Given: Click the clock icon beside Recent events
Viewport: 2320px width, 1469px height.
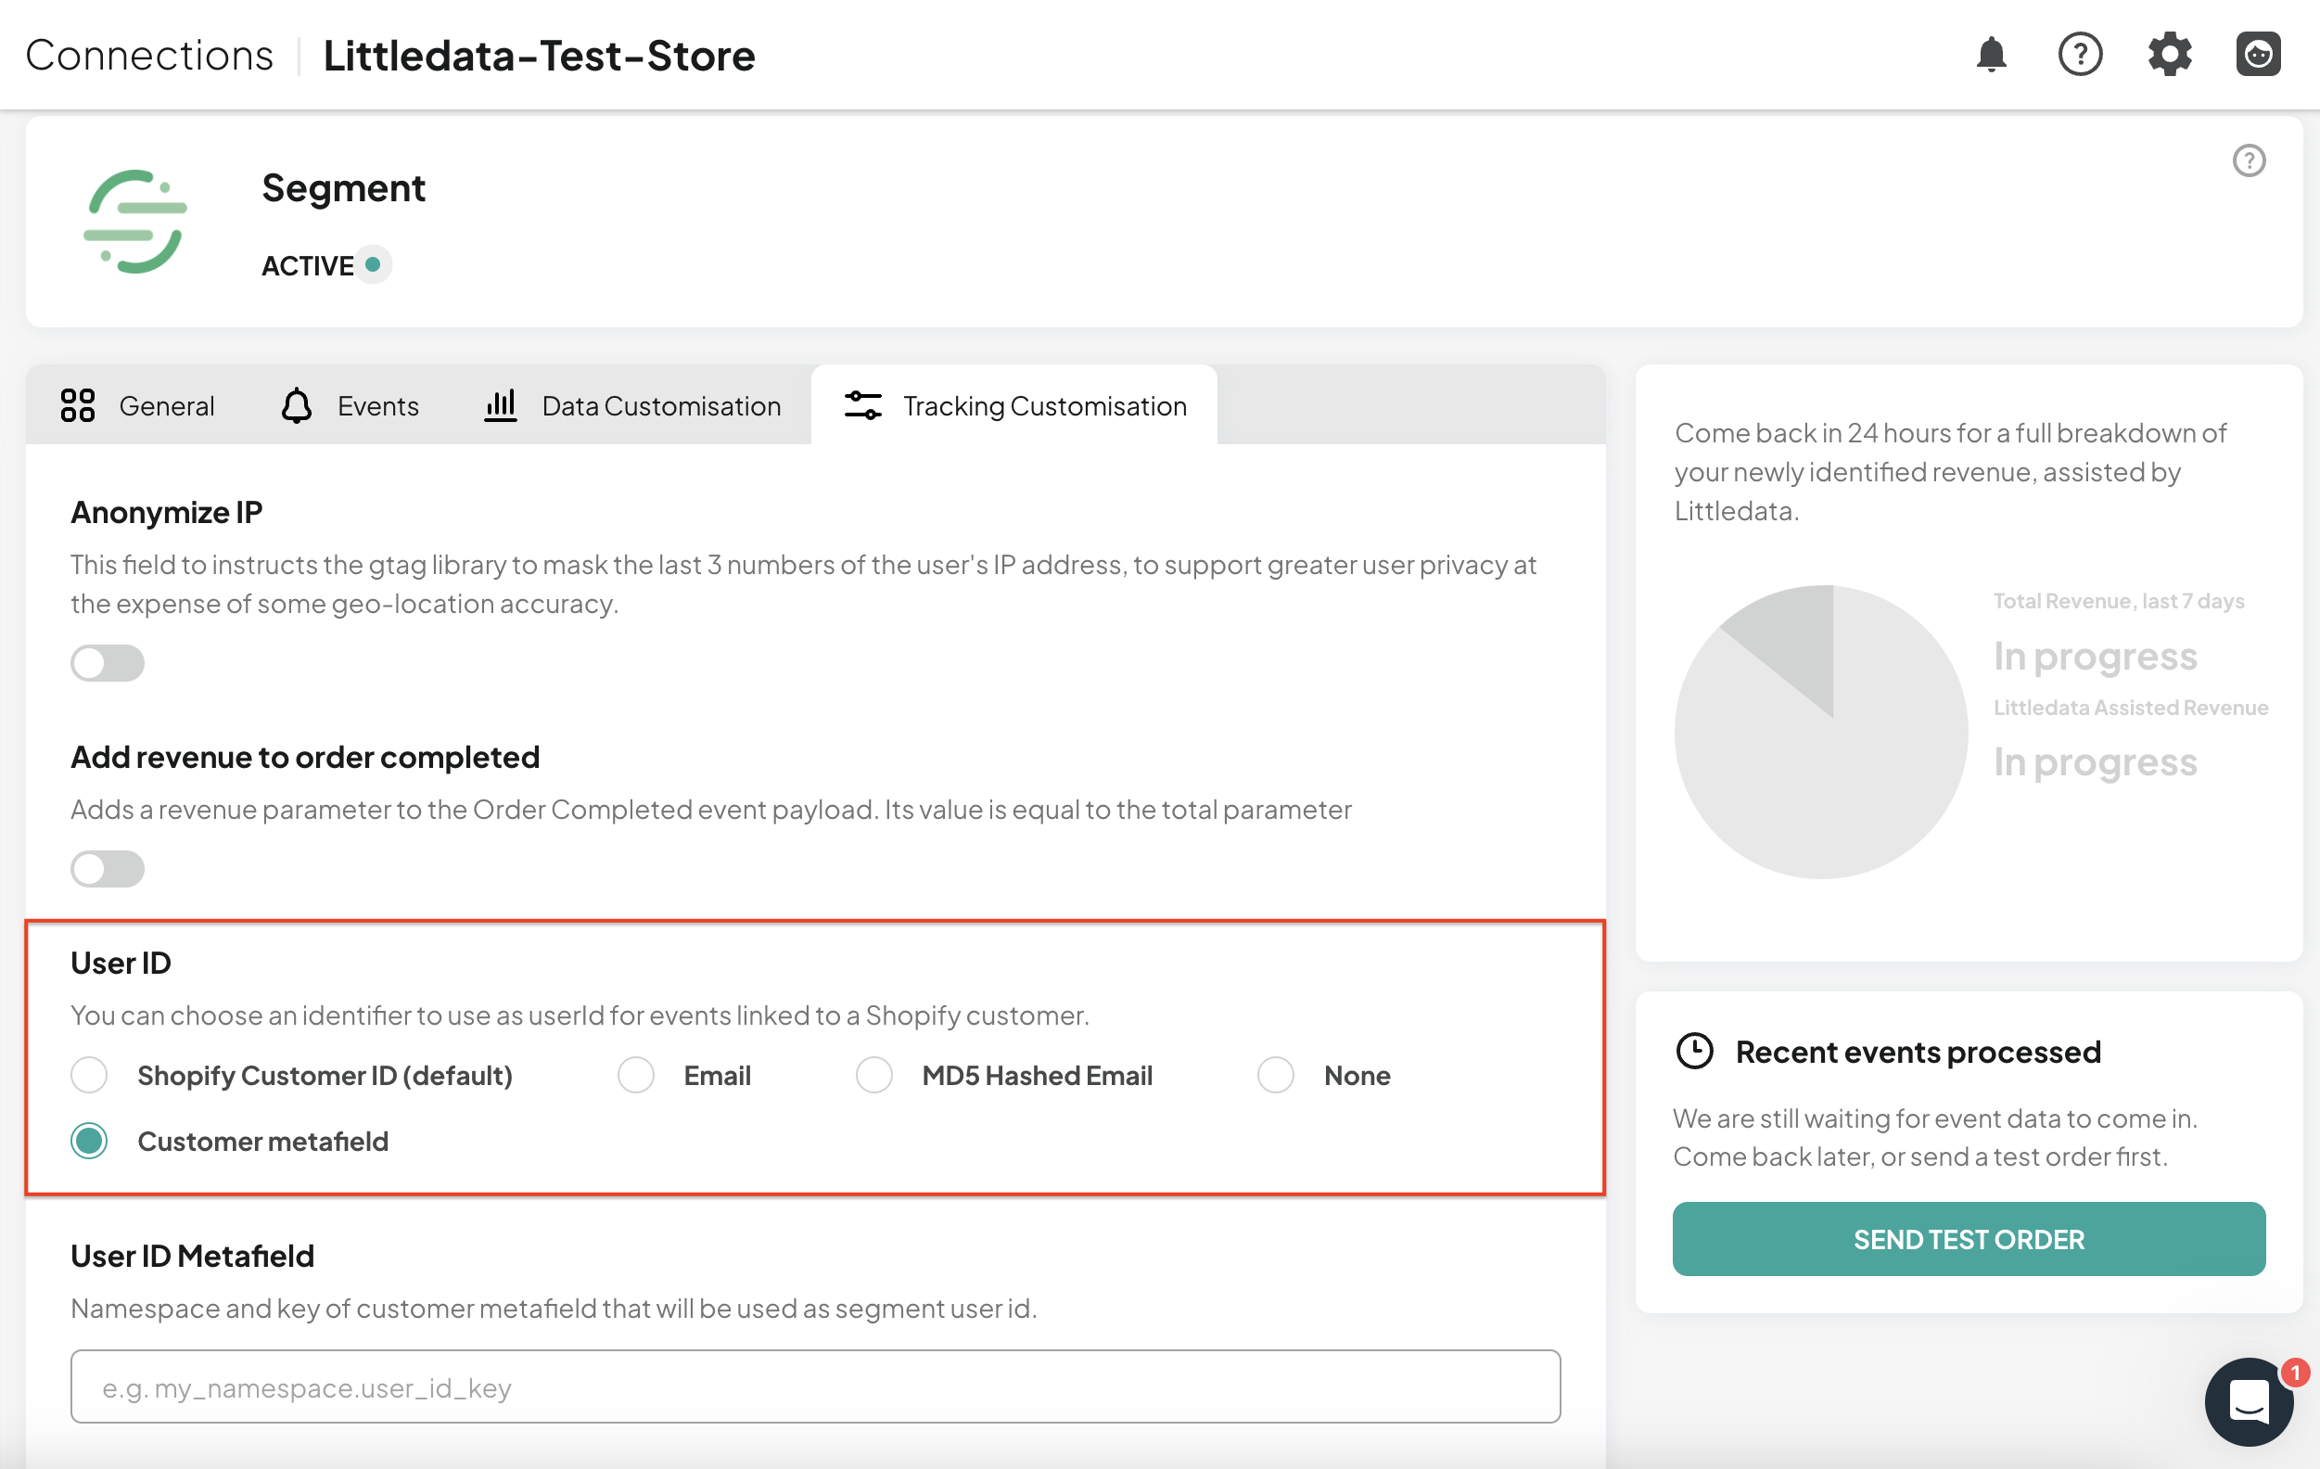Looking at the screenshot, I should tap(1695, 1052).
